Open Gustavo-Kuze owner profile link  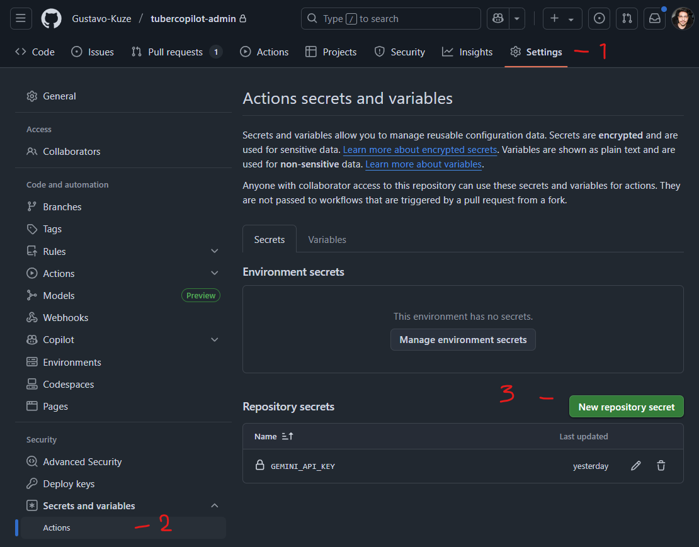point(101,19)
